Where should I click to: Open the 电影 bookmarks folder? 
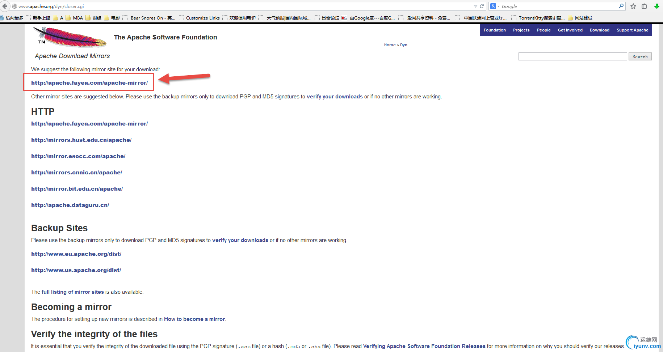(x=112, y=18)
